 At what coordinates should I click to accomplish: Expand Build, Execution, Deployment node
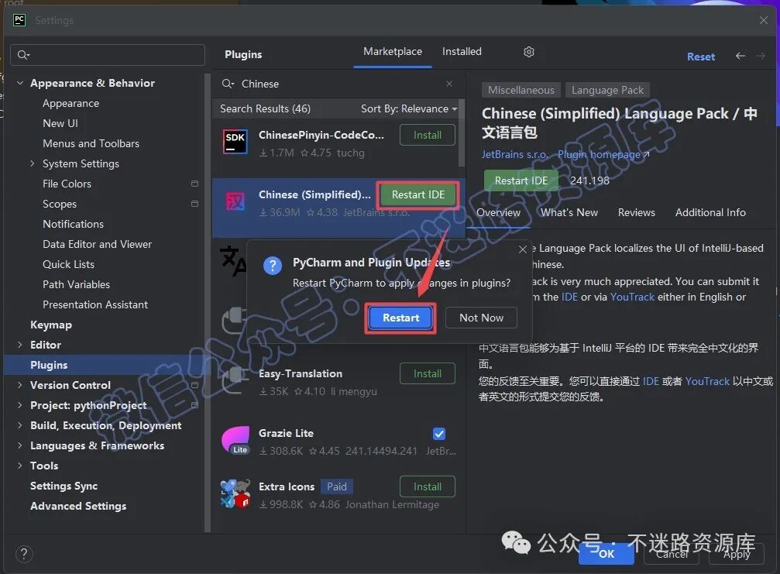pyautogui.click(x=20, y=424)
